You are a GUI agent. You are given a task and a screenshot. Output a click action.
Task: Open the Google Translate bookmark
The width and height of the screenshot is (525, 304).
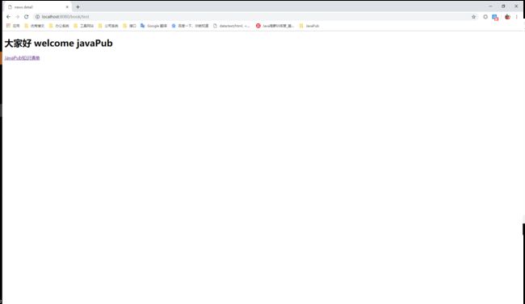(153, 26)
